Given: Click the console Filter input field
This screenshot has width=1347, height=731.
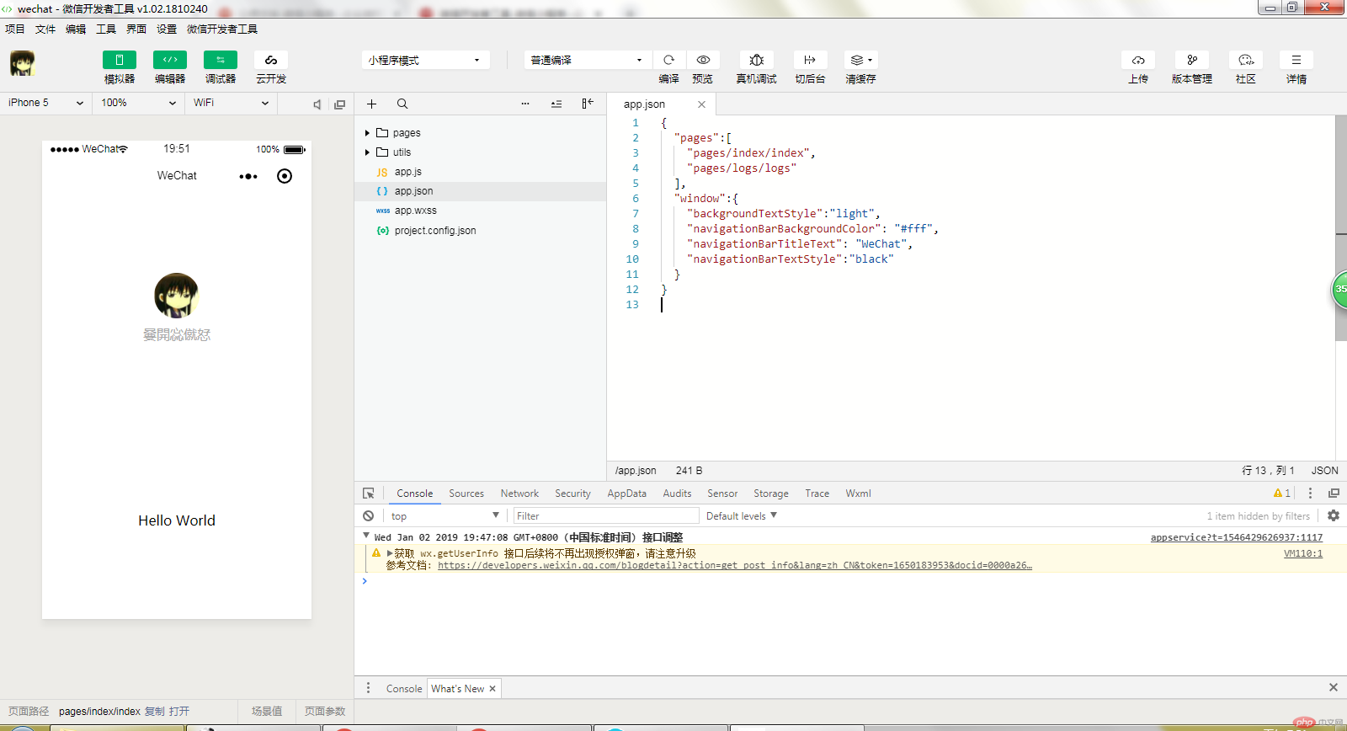Looking at the screenshot, I should [x=606, y=515].
